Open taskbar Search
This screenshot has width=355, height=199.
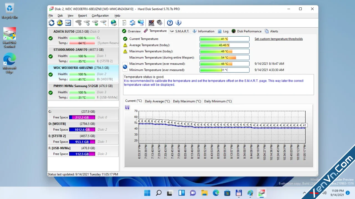point(159,193)
